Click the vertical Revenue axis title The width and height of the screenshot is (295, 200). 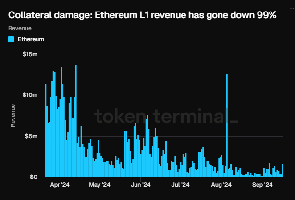click(13, 116)
